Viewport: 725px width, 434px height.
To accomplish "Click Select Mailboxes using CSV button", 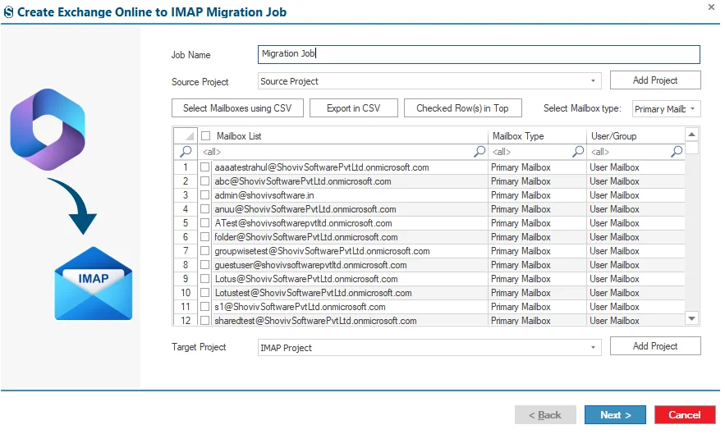I will 237,108.
